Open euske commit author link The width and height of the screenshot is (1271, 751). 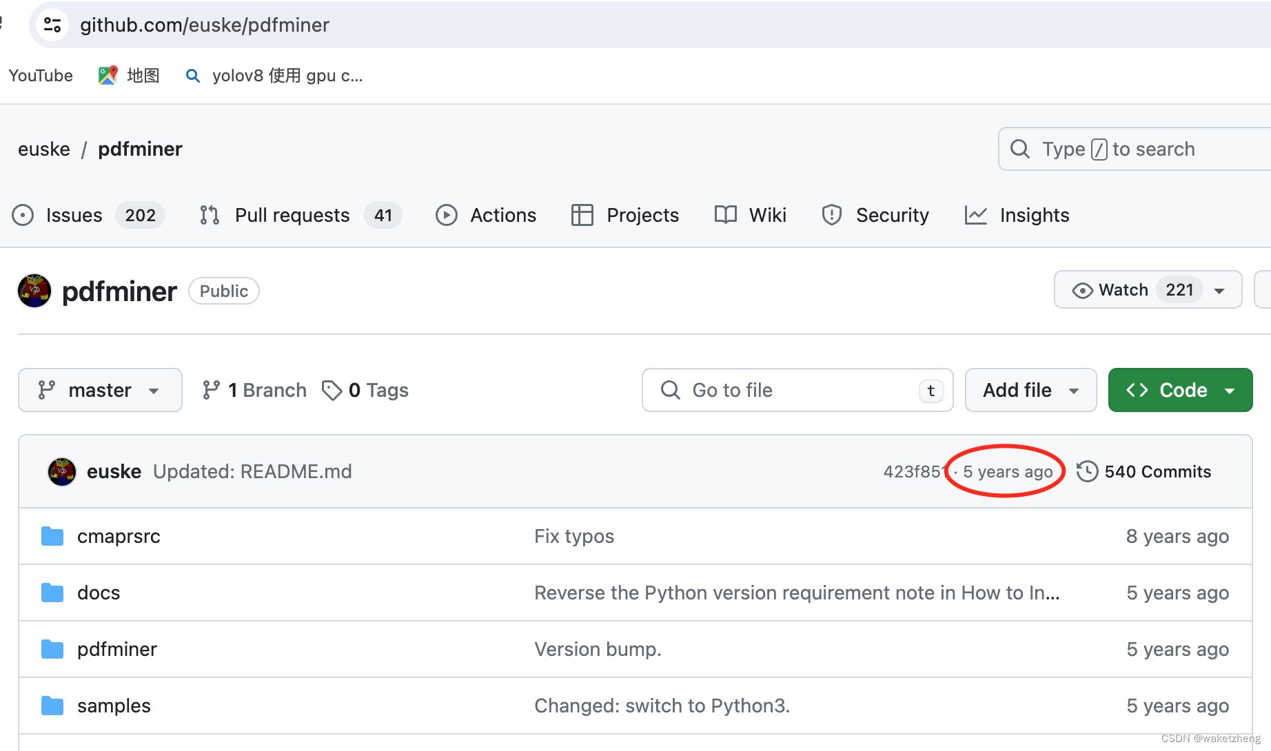(x=114, y=471)
